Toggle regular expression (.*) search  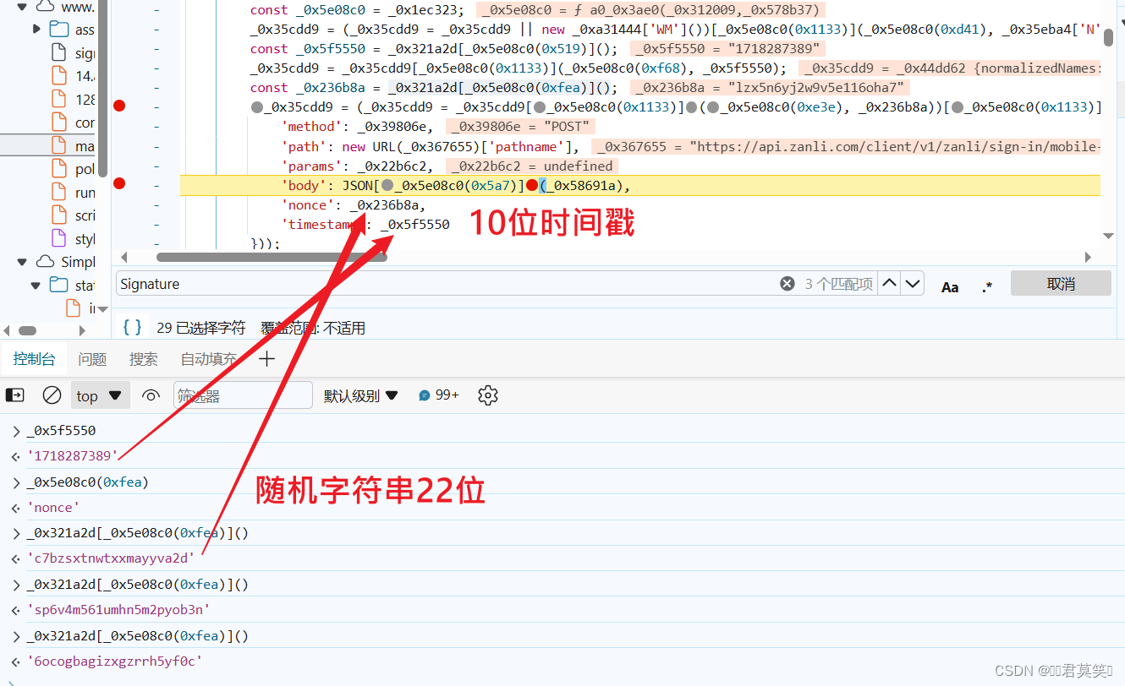pos(987,287)
